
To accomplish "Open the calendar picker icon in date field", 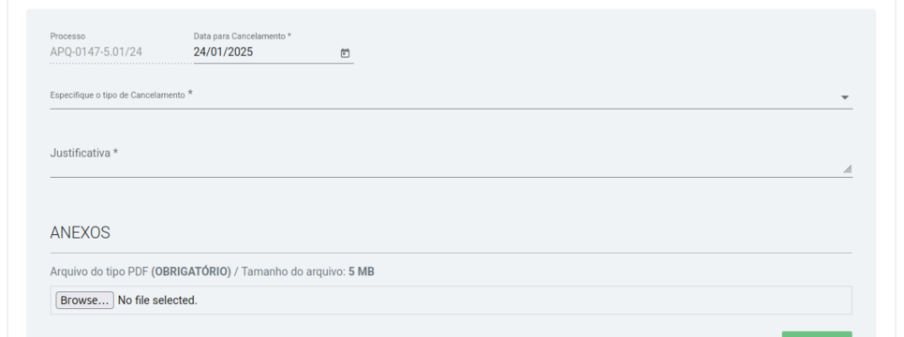I will [x=345, y=53].
